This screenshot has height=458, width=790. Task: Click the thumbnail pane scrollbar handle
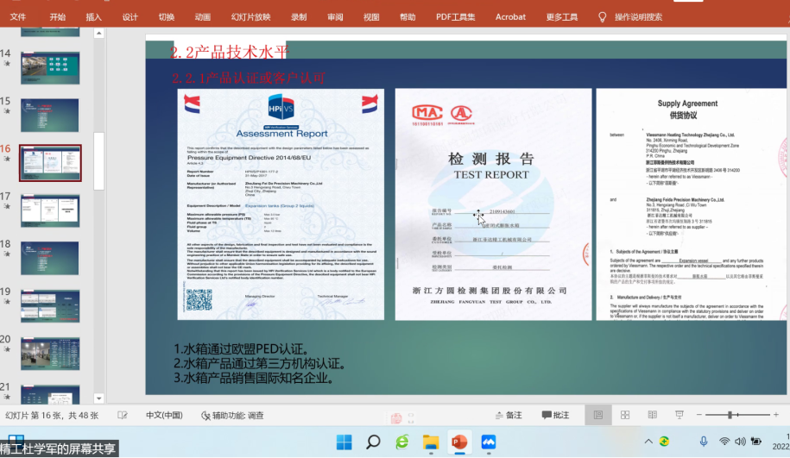98,161
